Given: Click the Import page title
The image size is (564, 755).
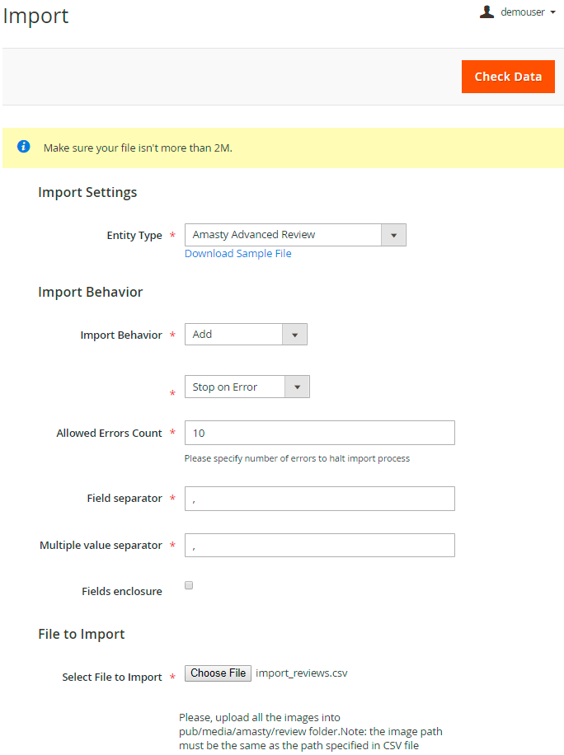Looking at the screenshot, I should tap(36, 16).
